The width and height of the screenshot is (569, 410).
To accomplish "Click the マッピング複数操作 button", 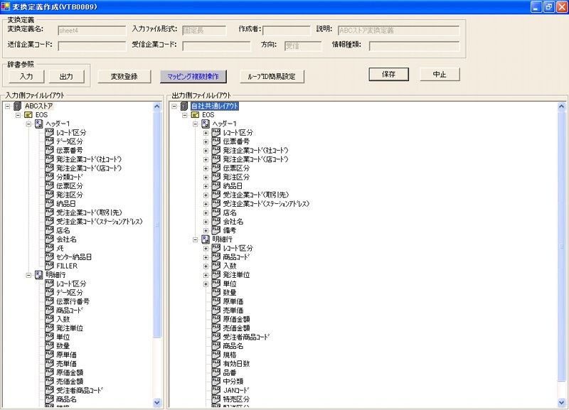I will pos(193,77).
